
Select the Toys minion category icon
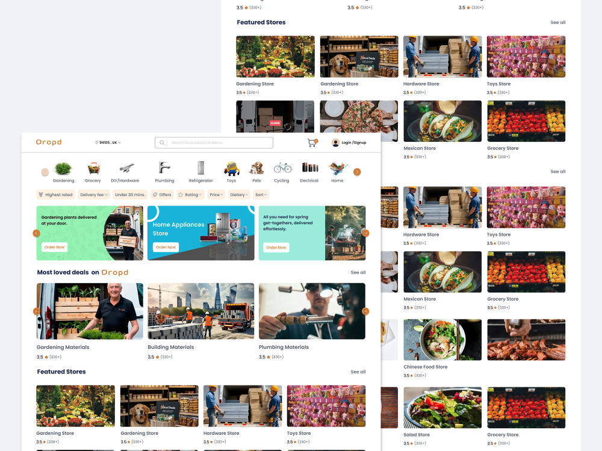tap(232, 168)
